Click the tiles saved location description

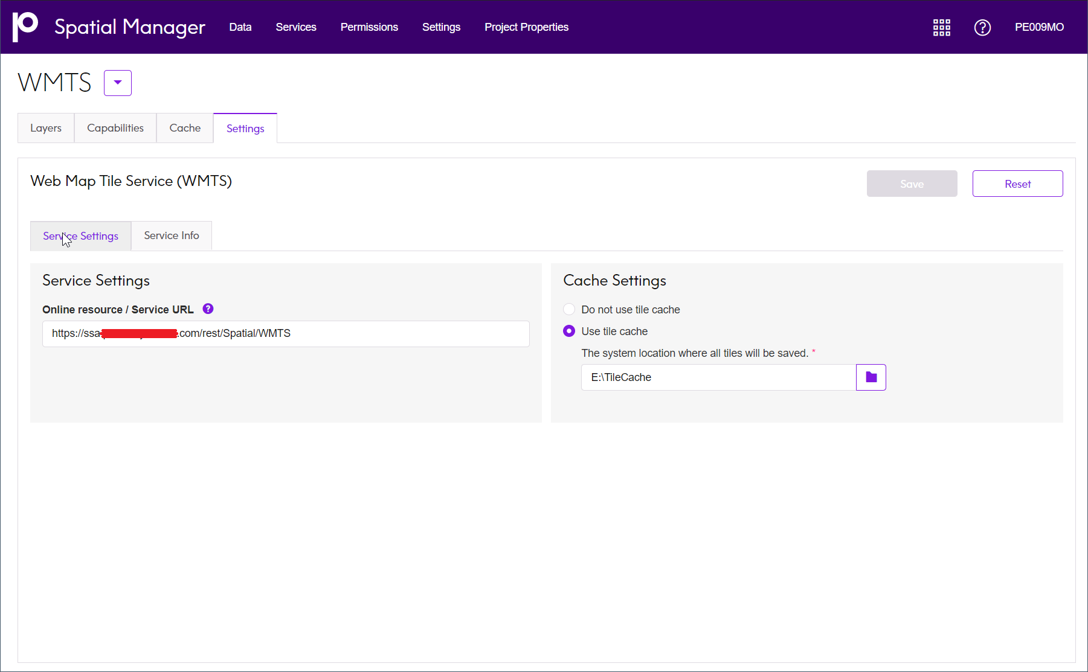[x=695, y=353]
